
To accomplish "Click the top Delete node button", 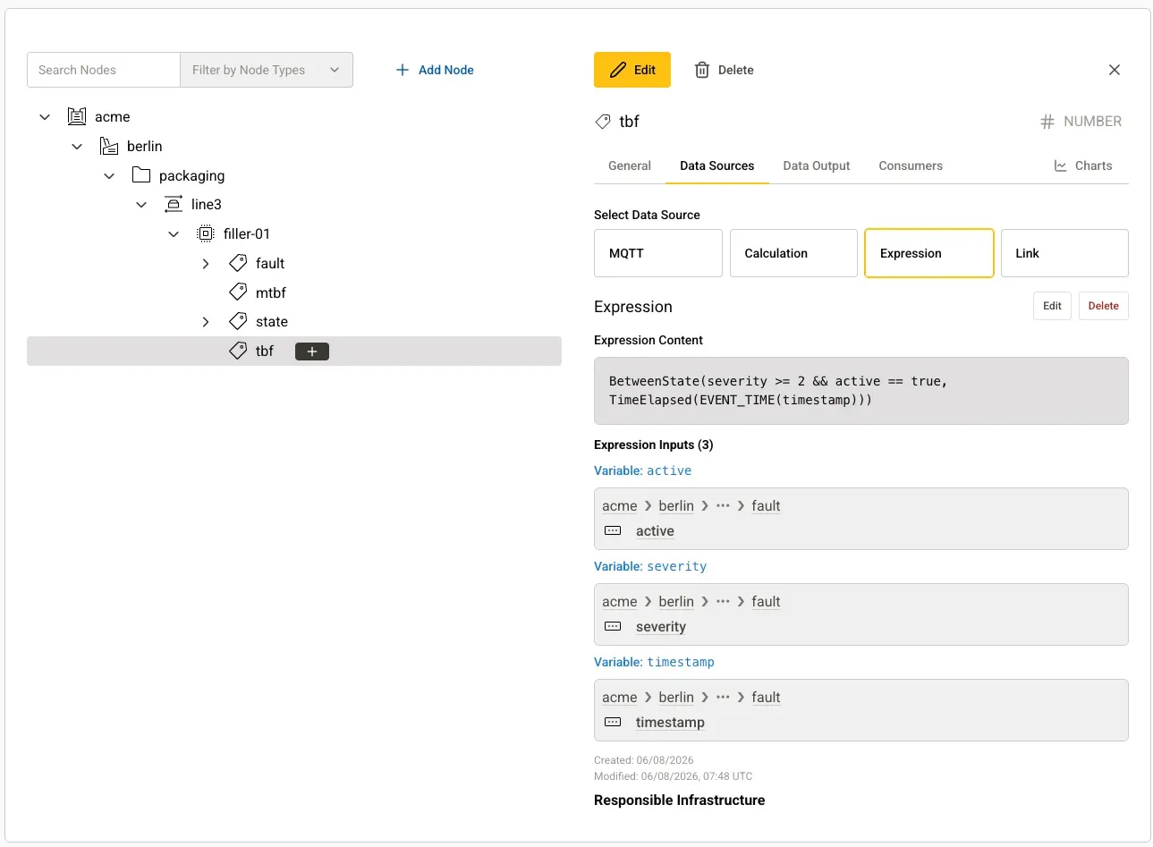I will [725, 70].
